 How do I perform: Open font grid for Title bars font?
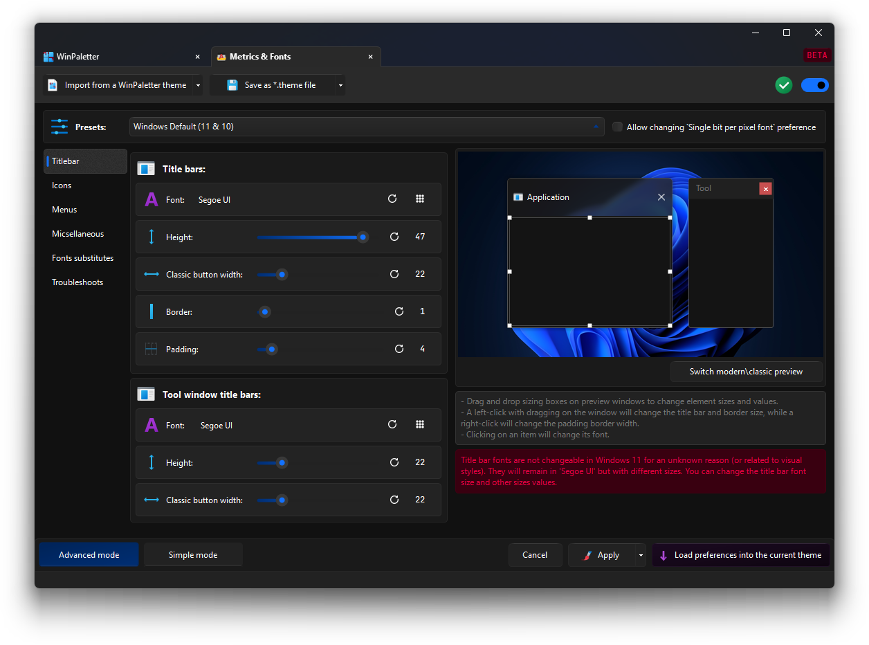pyautogui.click(x=420, y=199)
